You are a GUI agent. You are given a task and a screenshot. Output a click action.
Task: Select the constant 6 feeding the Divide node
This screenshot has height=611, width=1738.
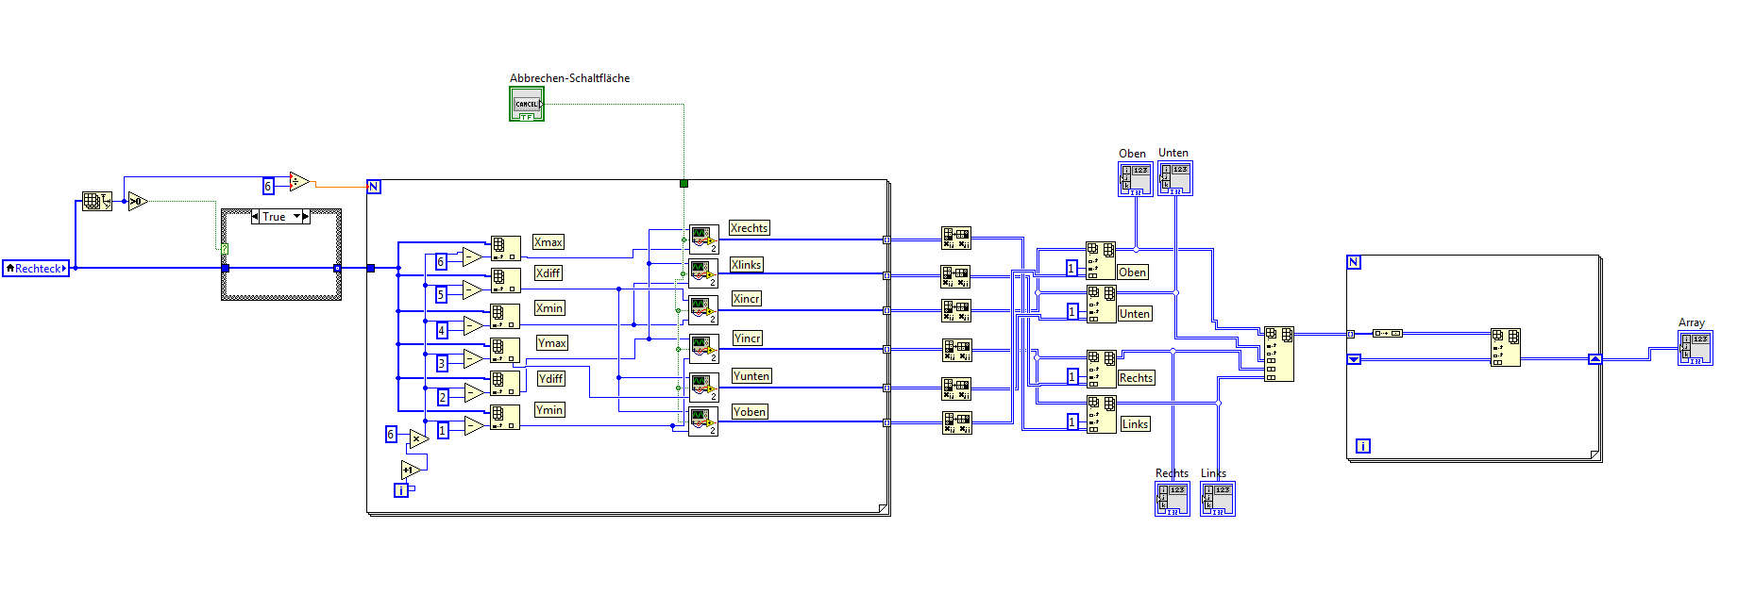pos(268,186)
